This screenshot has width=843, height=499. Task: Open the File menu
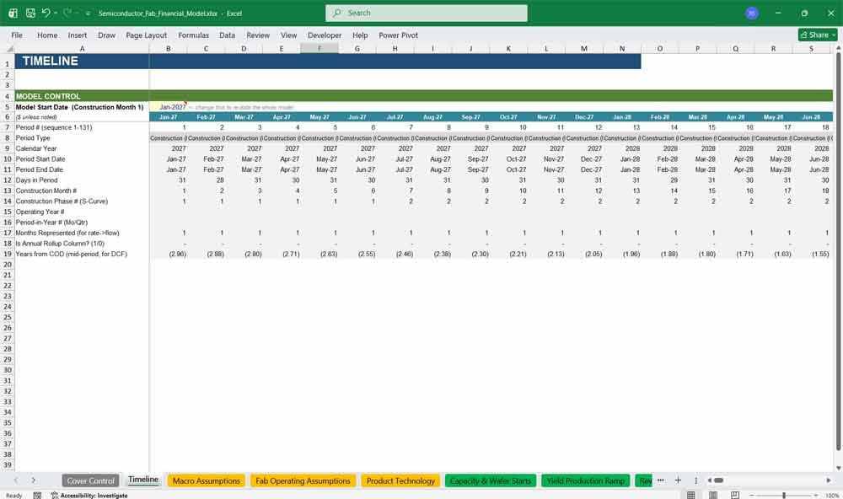pos(17,35)
